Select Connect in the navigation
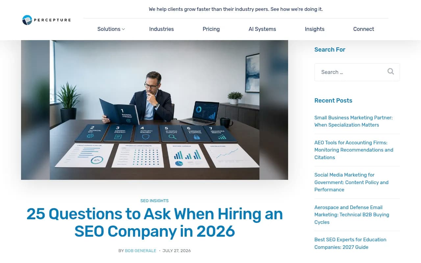The width and height of the screenshot is (421, 263). pos(363,29)
